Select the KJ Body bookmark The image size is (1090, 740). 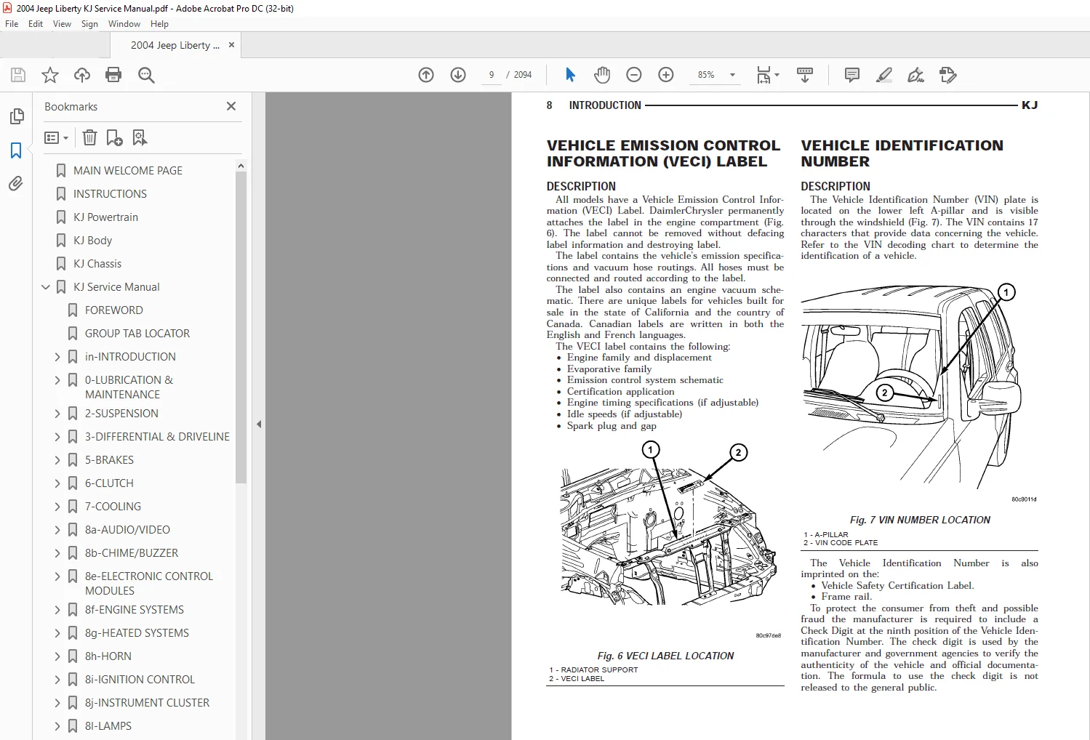(x=92, y=241)
